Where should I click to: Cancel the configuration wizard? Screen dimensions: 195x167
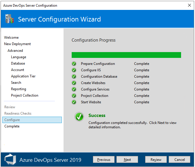[180, 159]
